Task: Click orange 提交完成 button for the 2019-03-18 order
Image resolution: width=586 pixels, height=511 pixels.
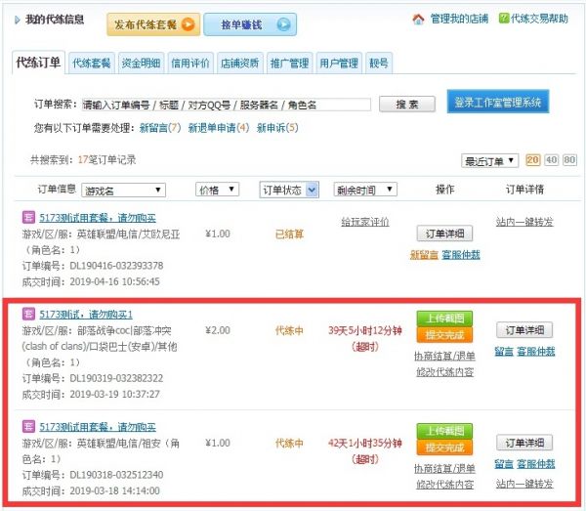Action: [444, 447]
